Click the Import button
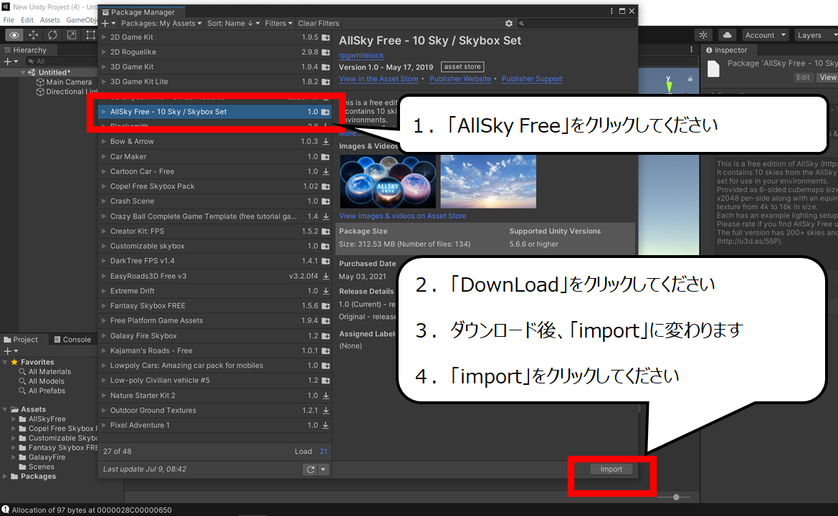Screen dimensions: 838x516 click(611, 469)
